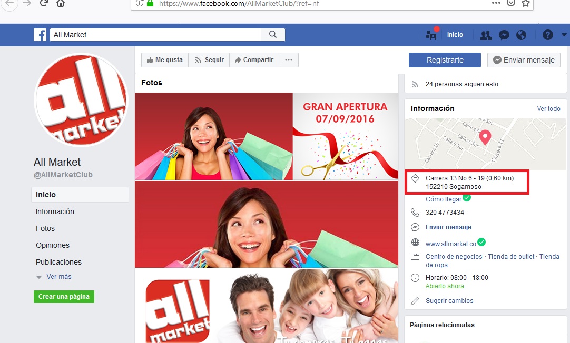The height and width of the screenshot is (343, 570).
Task: Click the clock hours icon
Action: [415, 278]
